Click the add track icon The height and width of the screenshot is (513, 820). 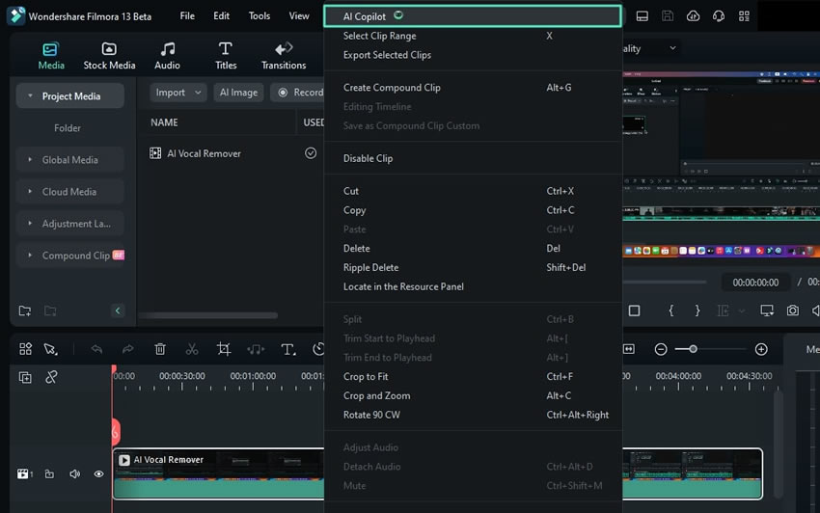tap(25, 377)
